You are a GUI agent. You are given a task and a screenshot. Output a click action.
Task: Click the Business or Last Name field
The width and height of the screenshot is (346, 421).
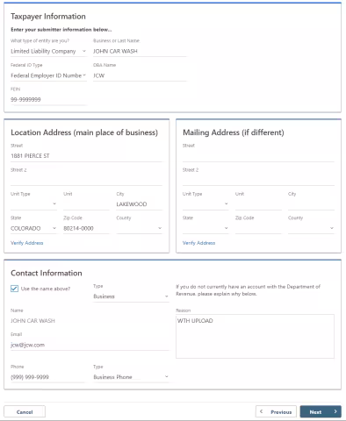(140, 51)
